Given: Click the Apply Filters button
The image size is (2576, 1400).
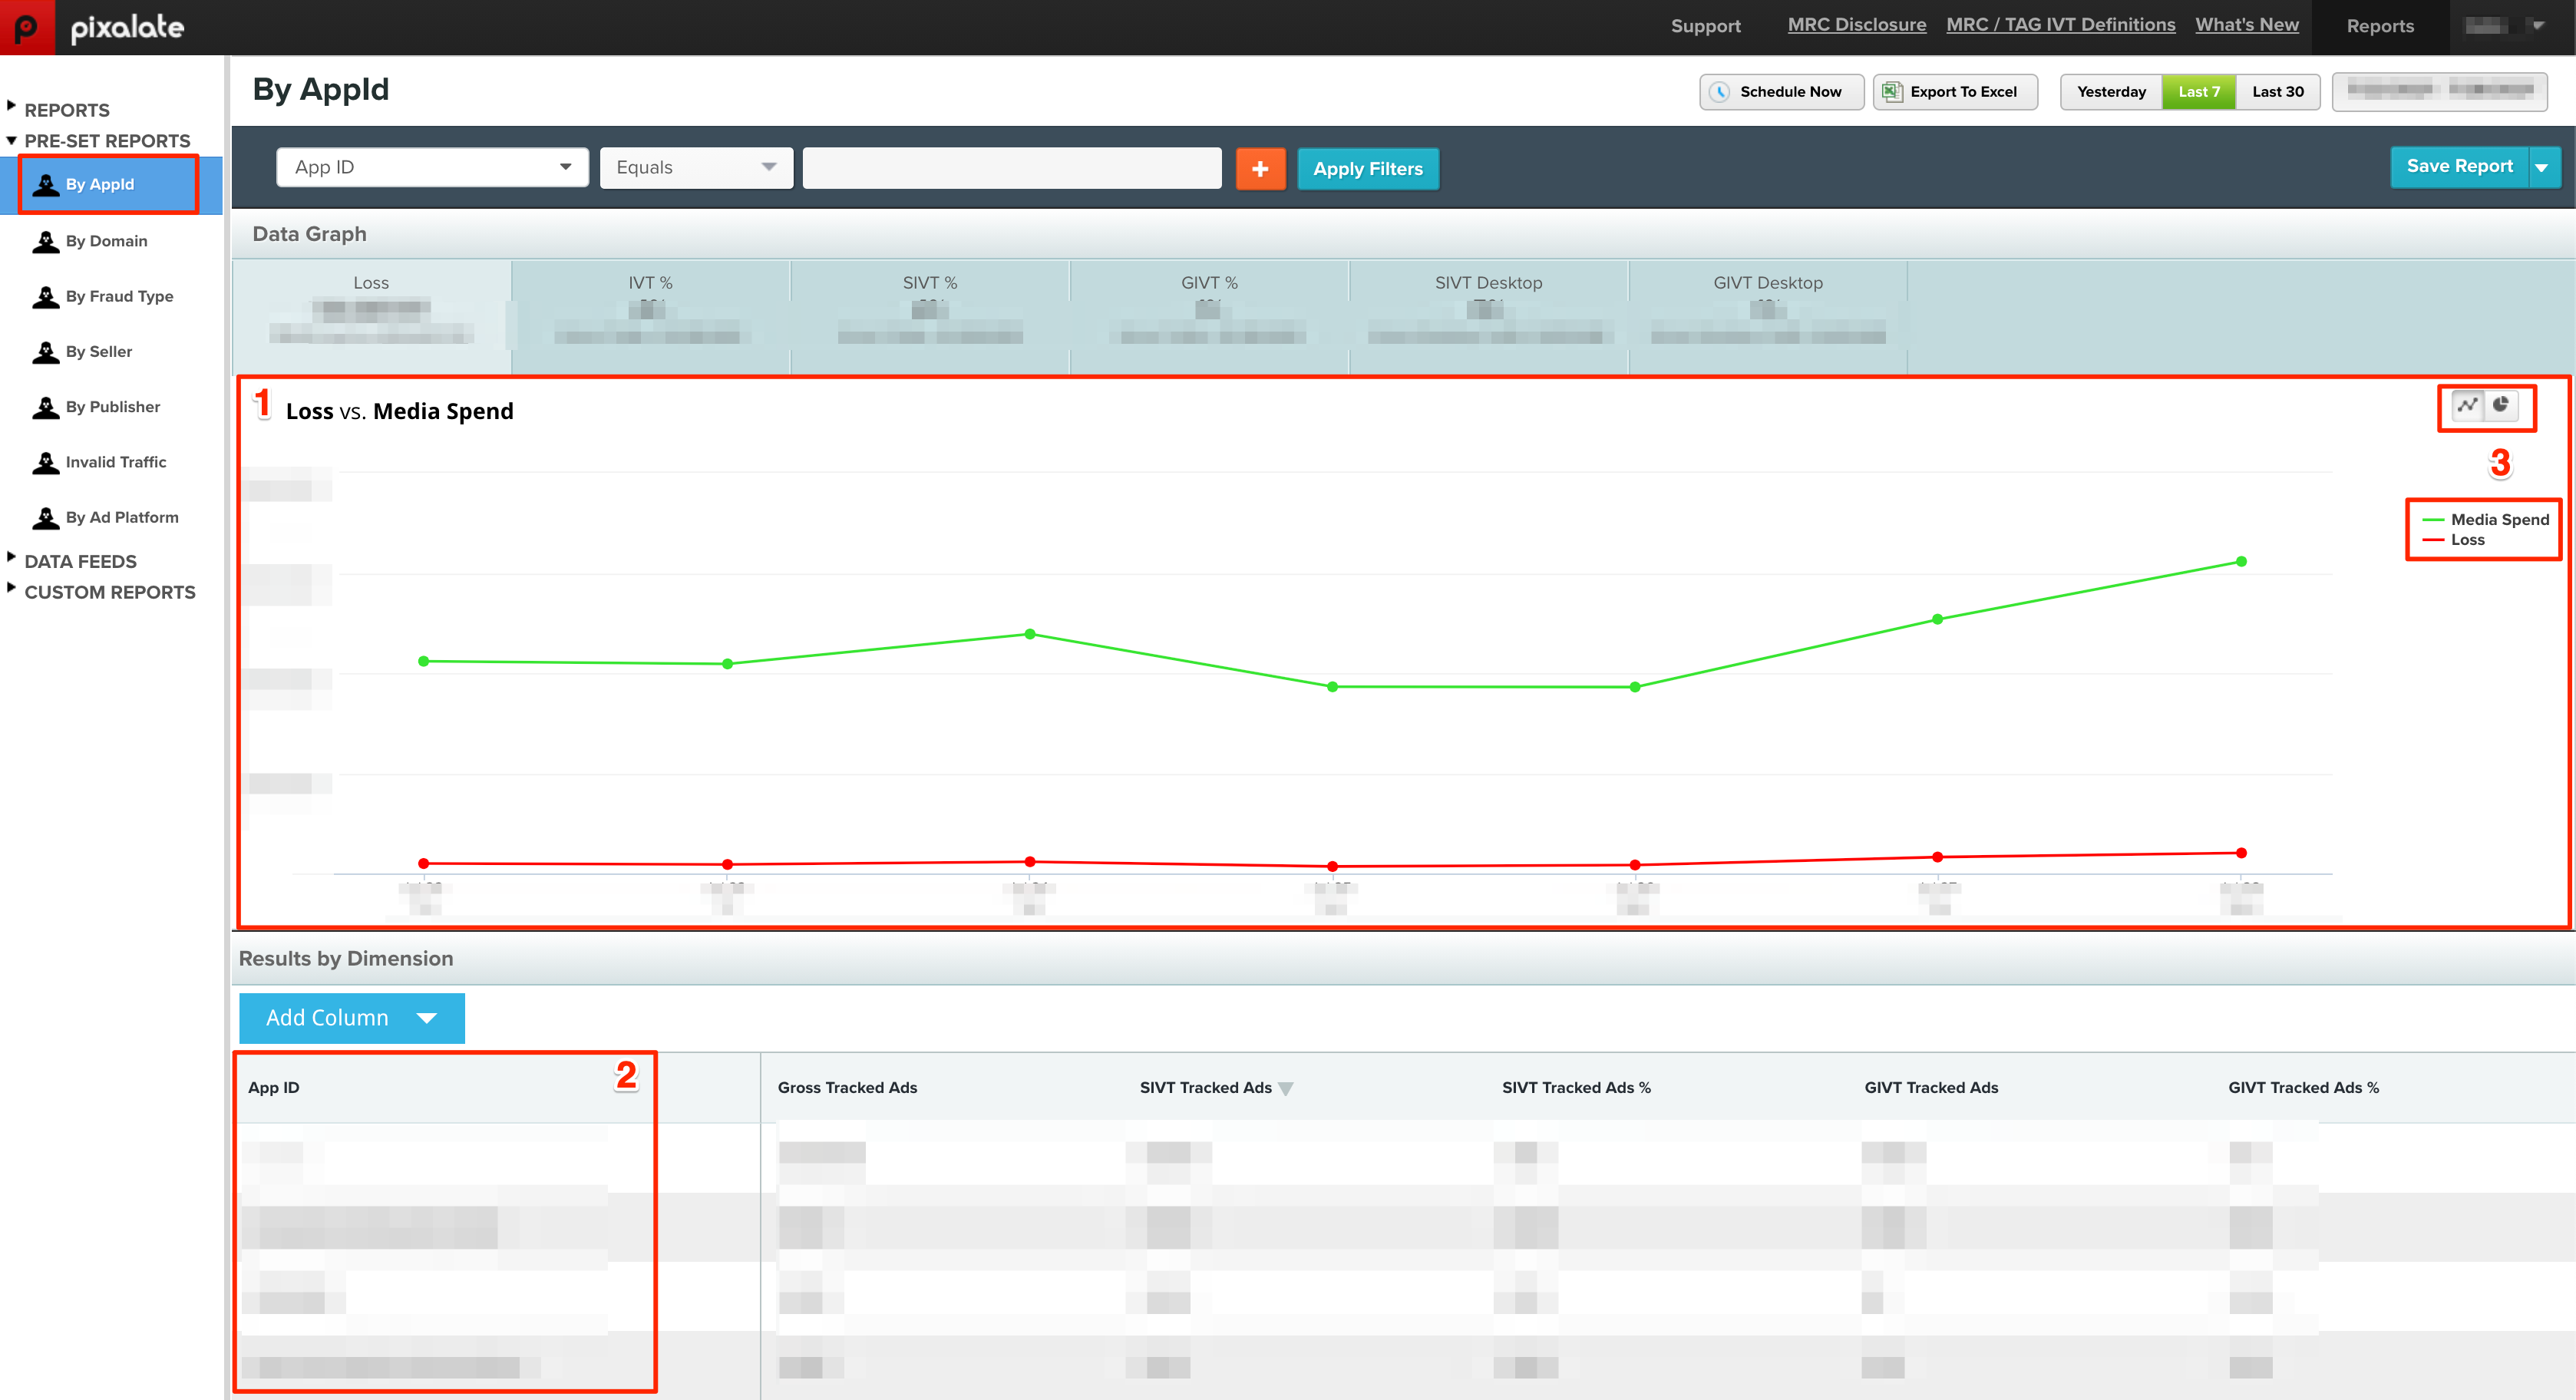Looking at the screenshot, I should 1368,169.
